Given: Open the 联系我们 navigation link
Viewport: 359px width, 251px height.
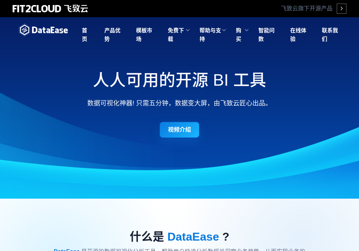Looking at the screenshot, I should tap(330, 34).
